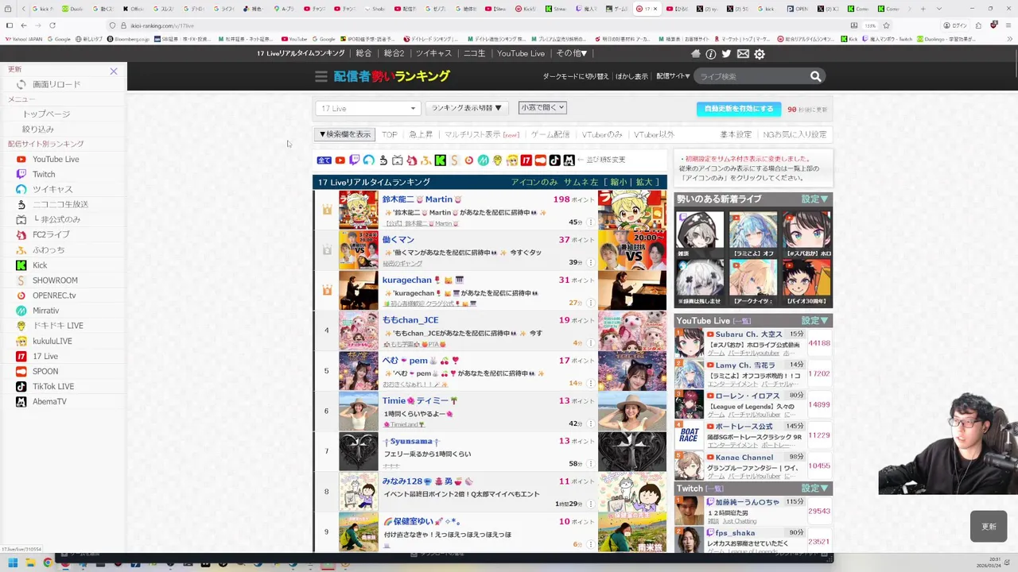Open 設定▼ for YouTube Live panel

[x=815, y=321]
